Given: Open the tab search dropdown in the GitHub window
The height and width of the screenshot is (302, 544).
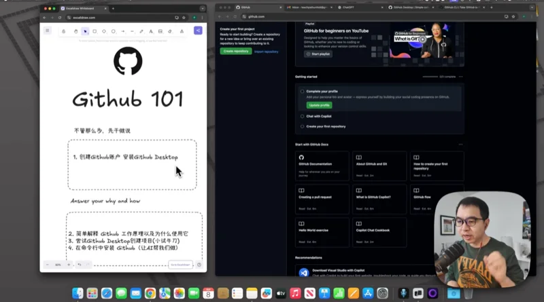Looking at the screenshot, I should [532, 7].
